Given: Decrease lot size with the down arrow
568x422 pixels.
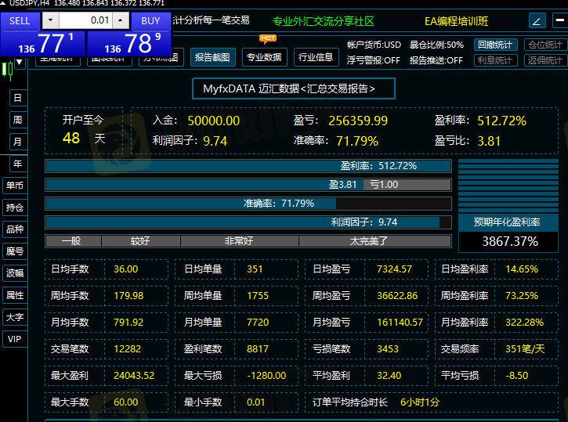Looking at the screenshot, I should 51,20.
